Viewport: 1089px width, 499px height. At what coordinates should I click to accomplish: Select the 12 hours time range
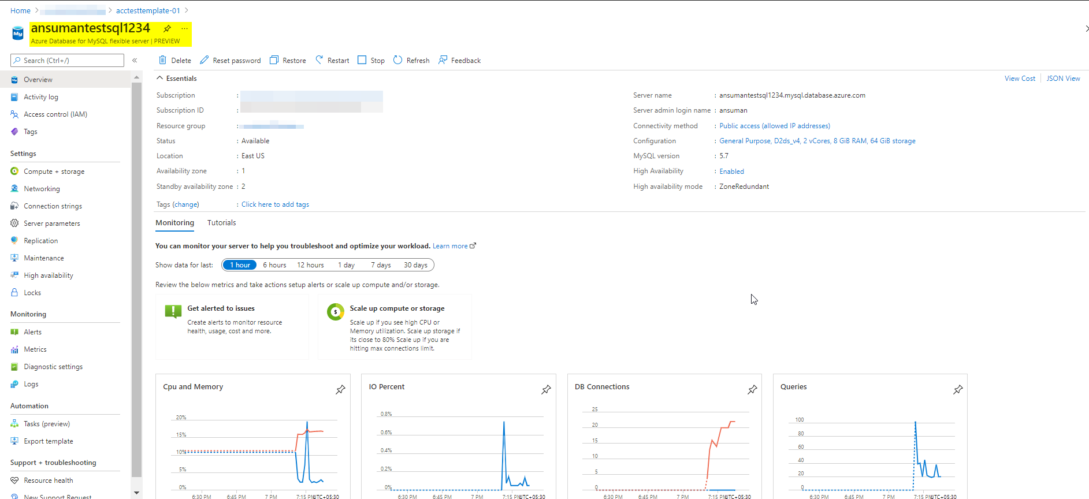(x=310, y=265)
